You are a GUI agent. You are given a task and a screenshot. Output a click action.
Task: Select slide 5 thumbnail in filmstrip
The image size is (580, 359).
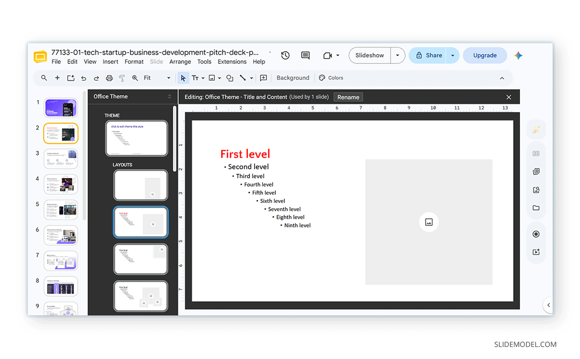[x=61, y=210]
